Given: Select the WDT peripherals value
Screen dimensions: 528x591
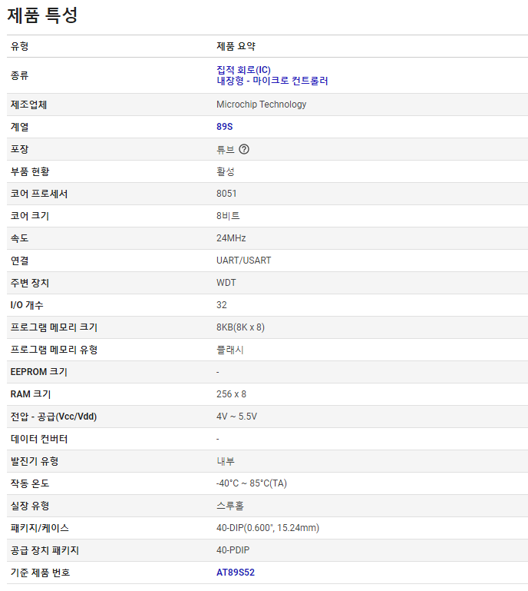Looking at the screenshot, I should click(226, 283).
